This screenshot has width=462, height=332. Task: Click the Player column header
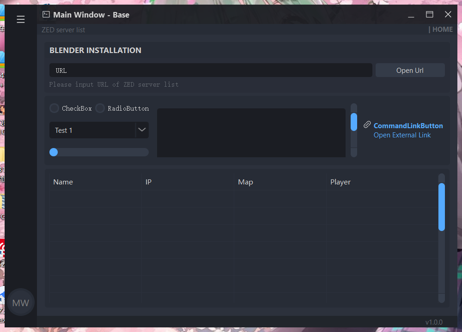point(340,182)
